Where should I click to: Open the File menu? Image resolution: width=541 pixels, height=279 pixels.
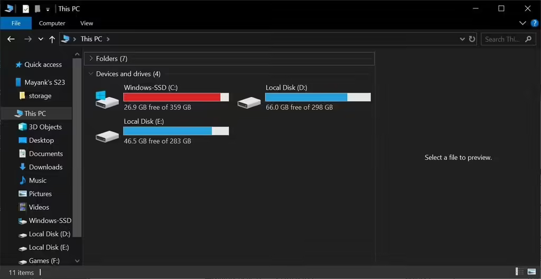tap(16, 23)
